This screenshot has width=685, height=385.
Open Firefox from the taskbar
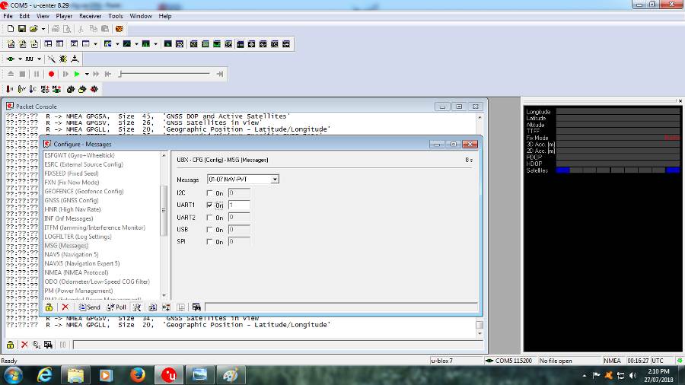(138, 374)
